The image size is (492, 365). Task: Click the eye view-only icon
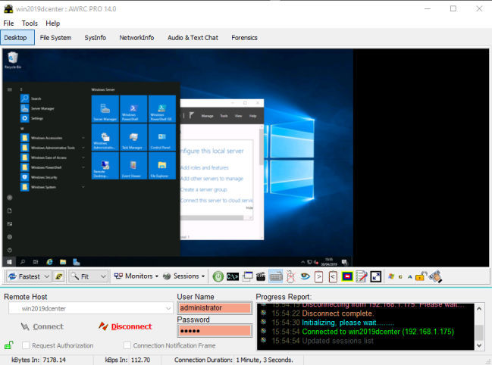[305, 276]
